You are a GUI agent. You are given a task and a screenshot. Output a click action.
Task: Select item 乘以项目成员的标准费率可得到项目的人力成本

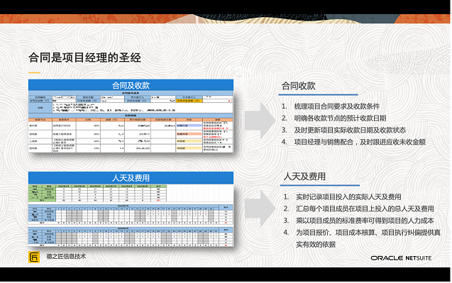coord(365,221)
